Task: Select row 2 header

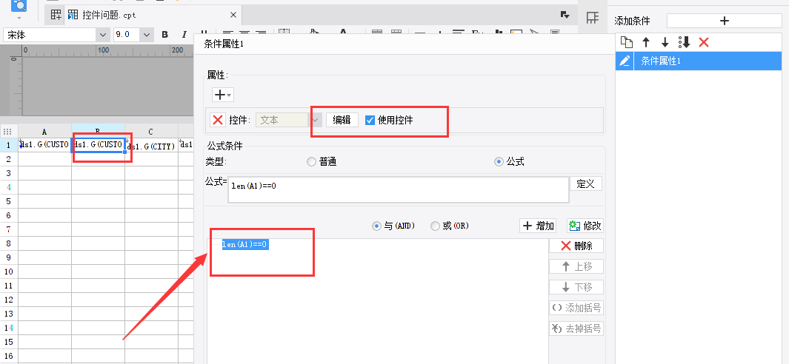Action: (9, 159)
